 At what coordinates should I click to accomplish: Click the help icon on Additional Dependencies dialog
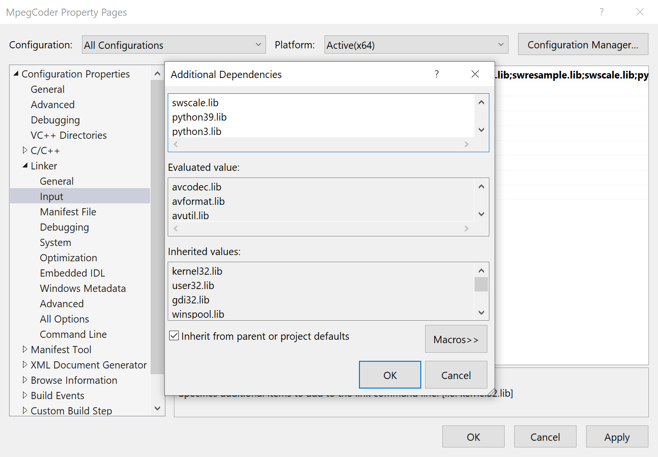point(436,74)
